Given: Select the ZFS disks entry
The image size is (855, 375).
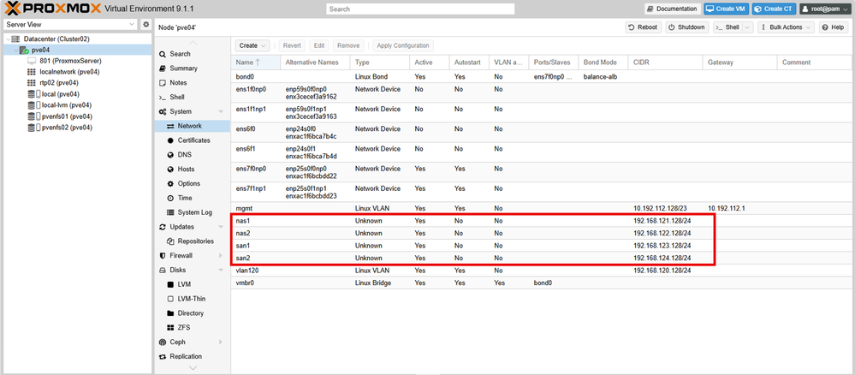Looking at the screenshot, I should [186, 327].
